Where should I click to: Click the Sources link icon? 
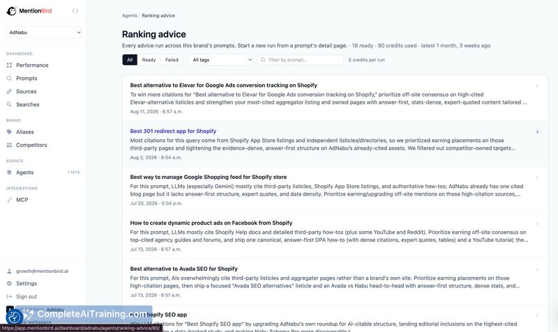pos(9,92)
